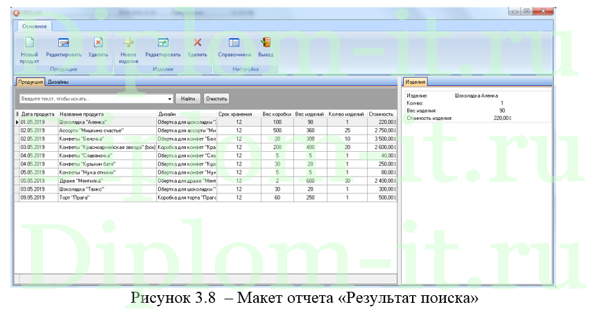The image size is (591, 316).
Task: Click the application icon in the title bar
Action: 16,13
